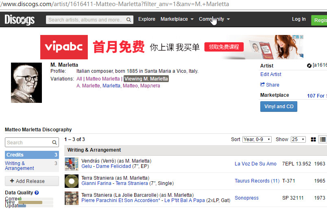The width and height of the screenshot is (327, 211).
Task: Open the Sort Year 0-9 dropdown
Action: click(x=257, y=139)
